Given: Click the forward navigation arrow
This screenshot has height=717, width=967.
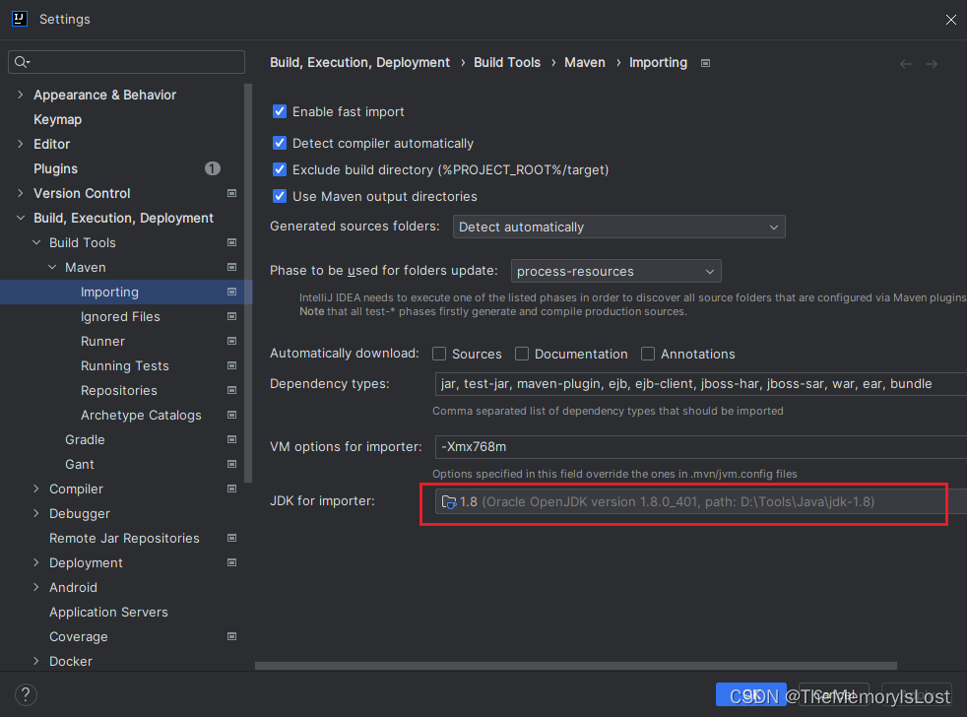Looking at the screenshot, I should tap(932, 64).
